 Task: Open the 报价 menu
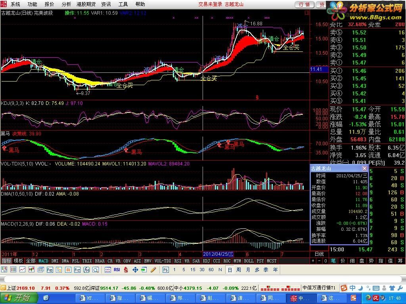(x=49, y=4)
